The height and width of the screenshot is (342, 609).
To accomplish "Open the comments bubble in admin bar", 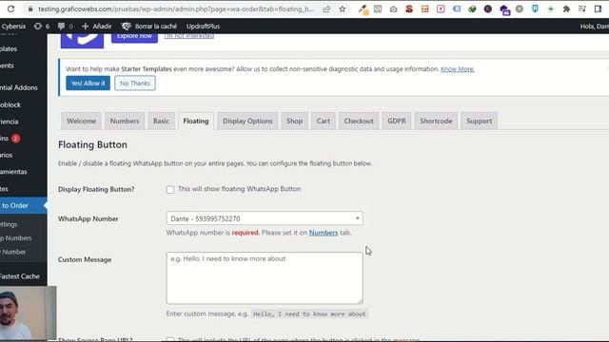I will tap(66, 26).
